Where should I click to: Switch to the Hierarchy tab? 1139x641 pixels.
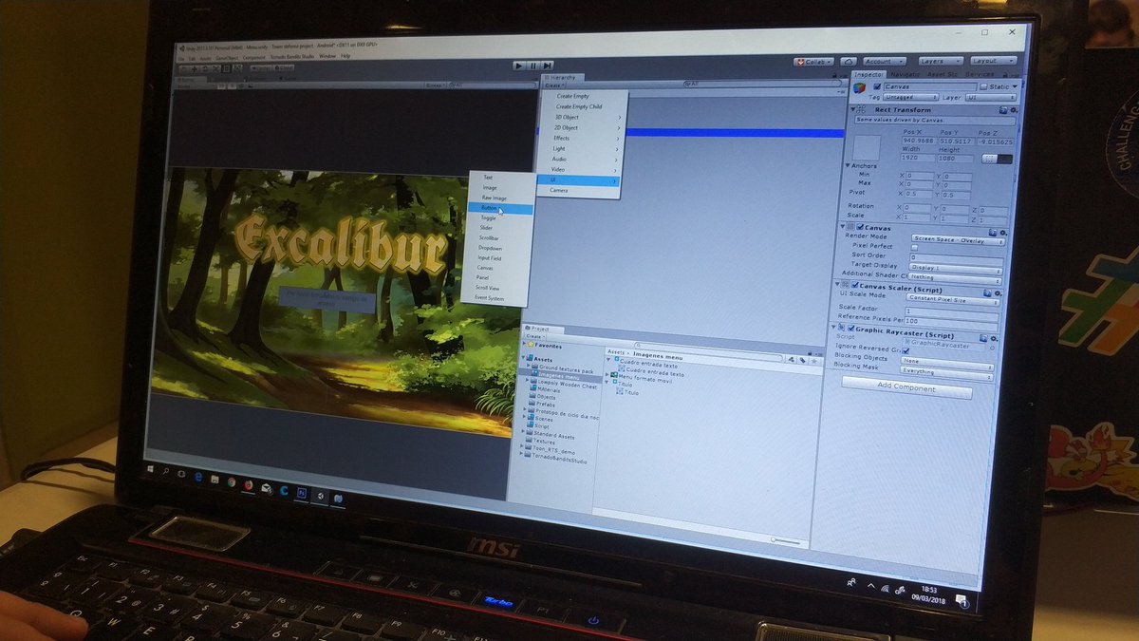point(563,78)
